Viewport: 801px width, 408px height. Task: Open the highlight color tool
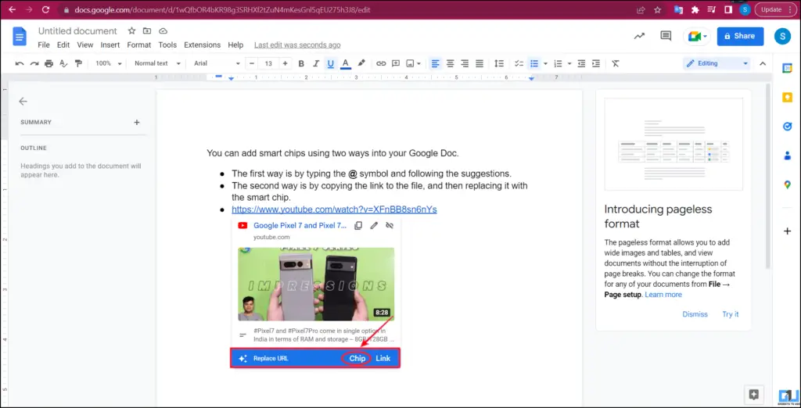[x=361, y=64]
